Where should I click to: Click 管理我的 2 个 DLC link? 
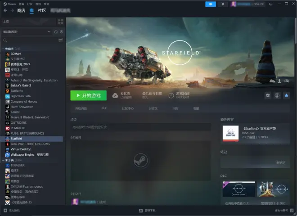[x=273, y=203]
